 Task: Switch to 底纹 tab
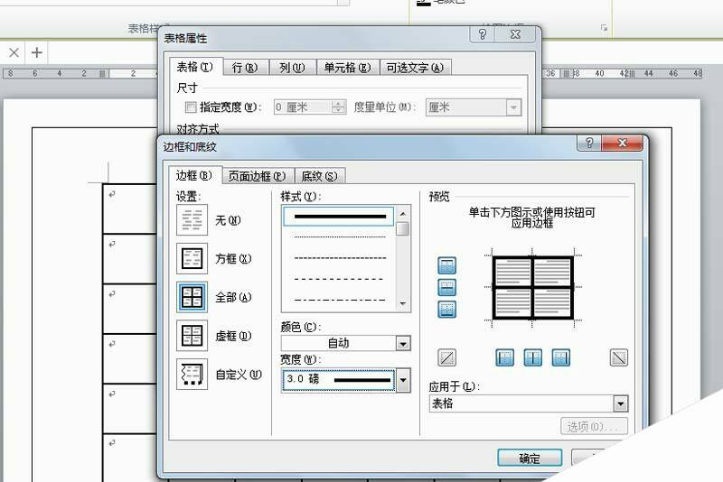tap(319, 176)
